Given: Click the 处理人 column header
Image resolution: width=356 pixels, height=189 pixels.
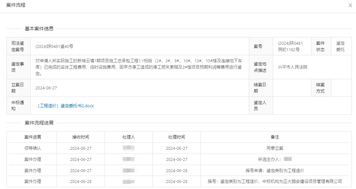Looking at the screenshot, I should point(129,137).
